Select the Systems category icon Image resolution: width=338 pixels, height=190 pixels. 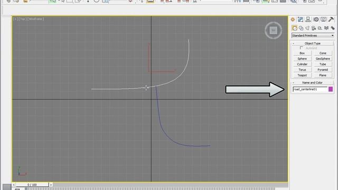pyautogui.click(x=333, y=28)
